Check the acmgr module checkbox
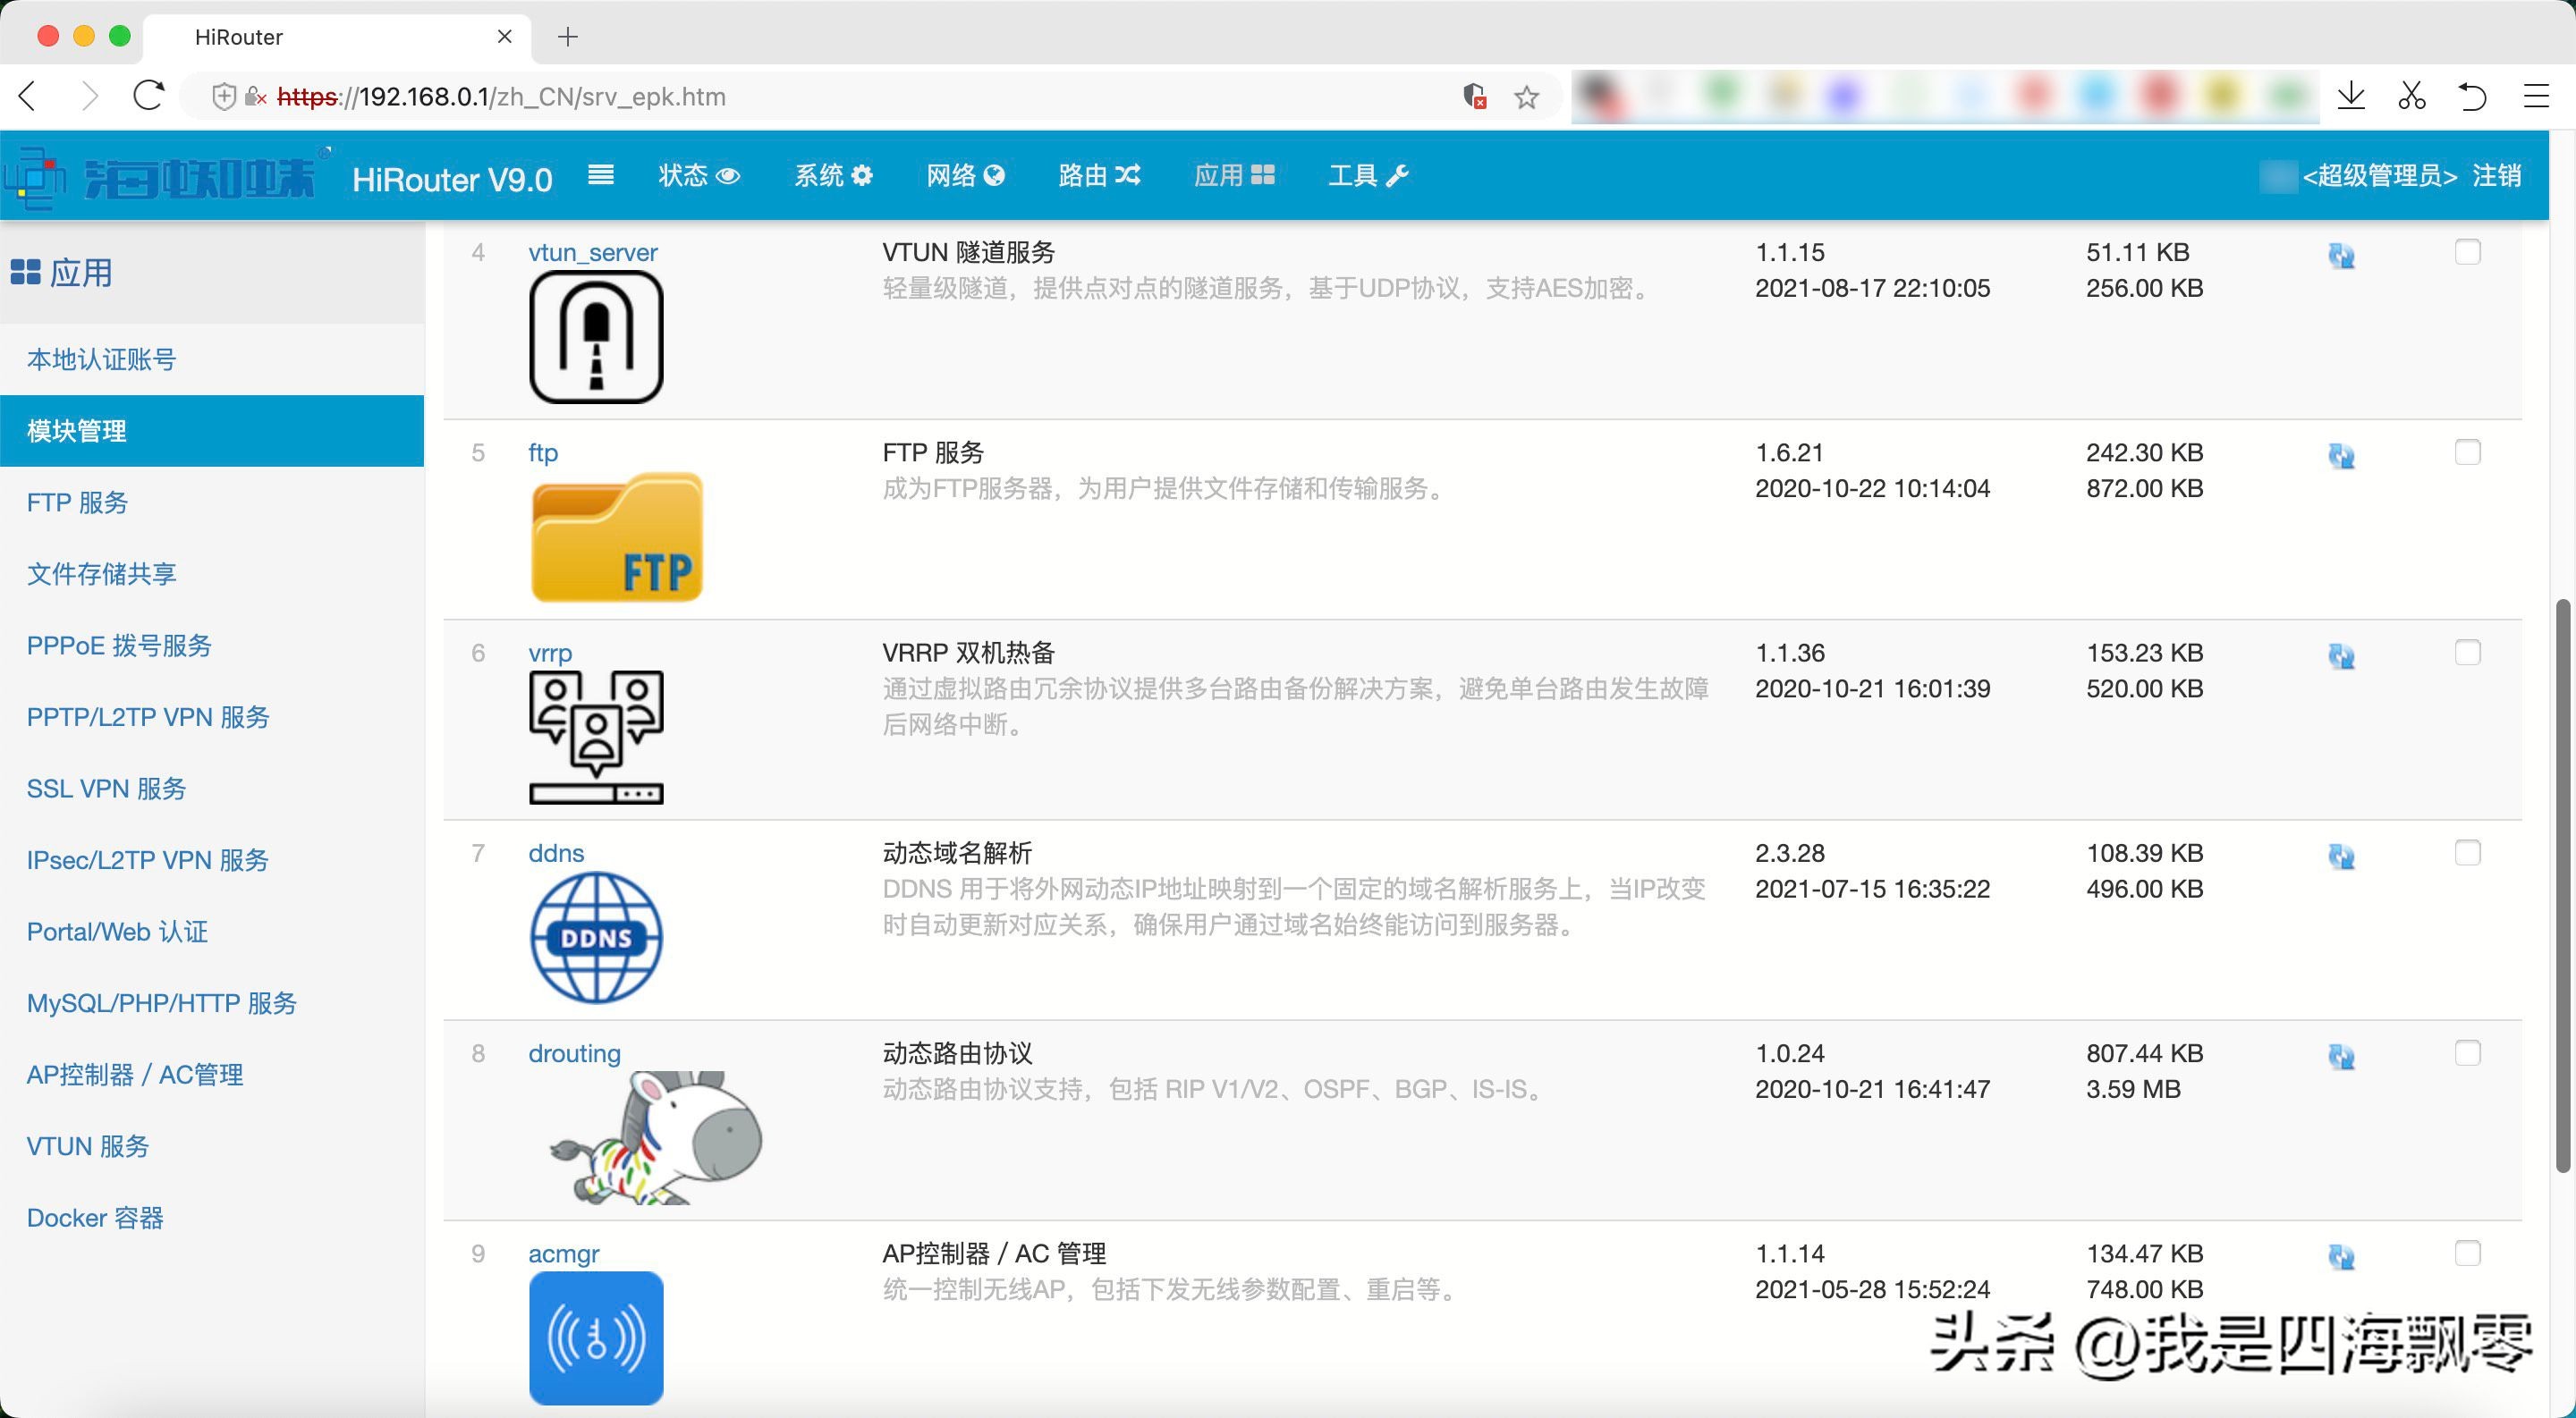 pos(2469,1252)
